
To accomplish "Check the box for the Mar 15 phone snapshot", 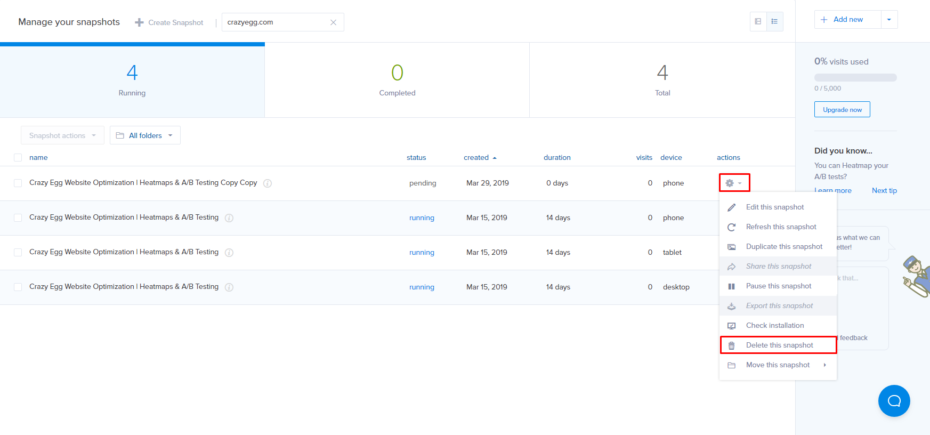I will [18, 217].
